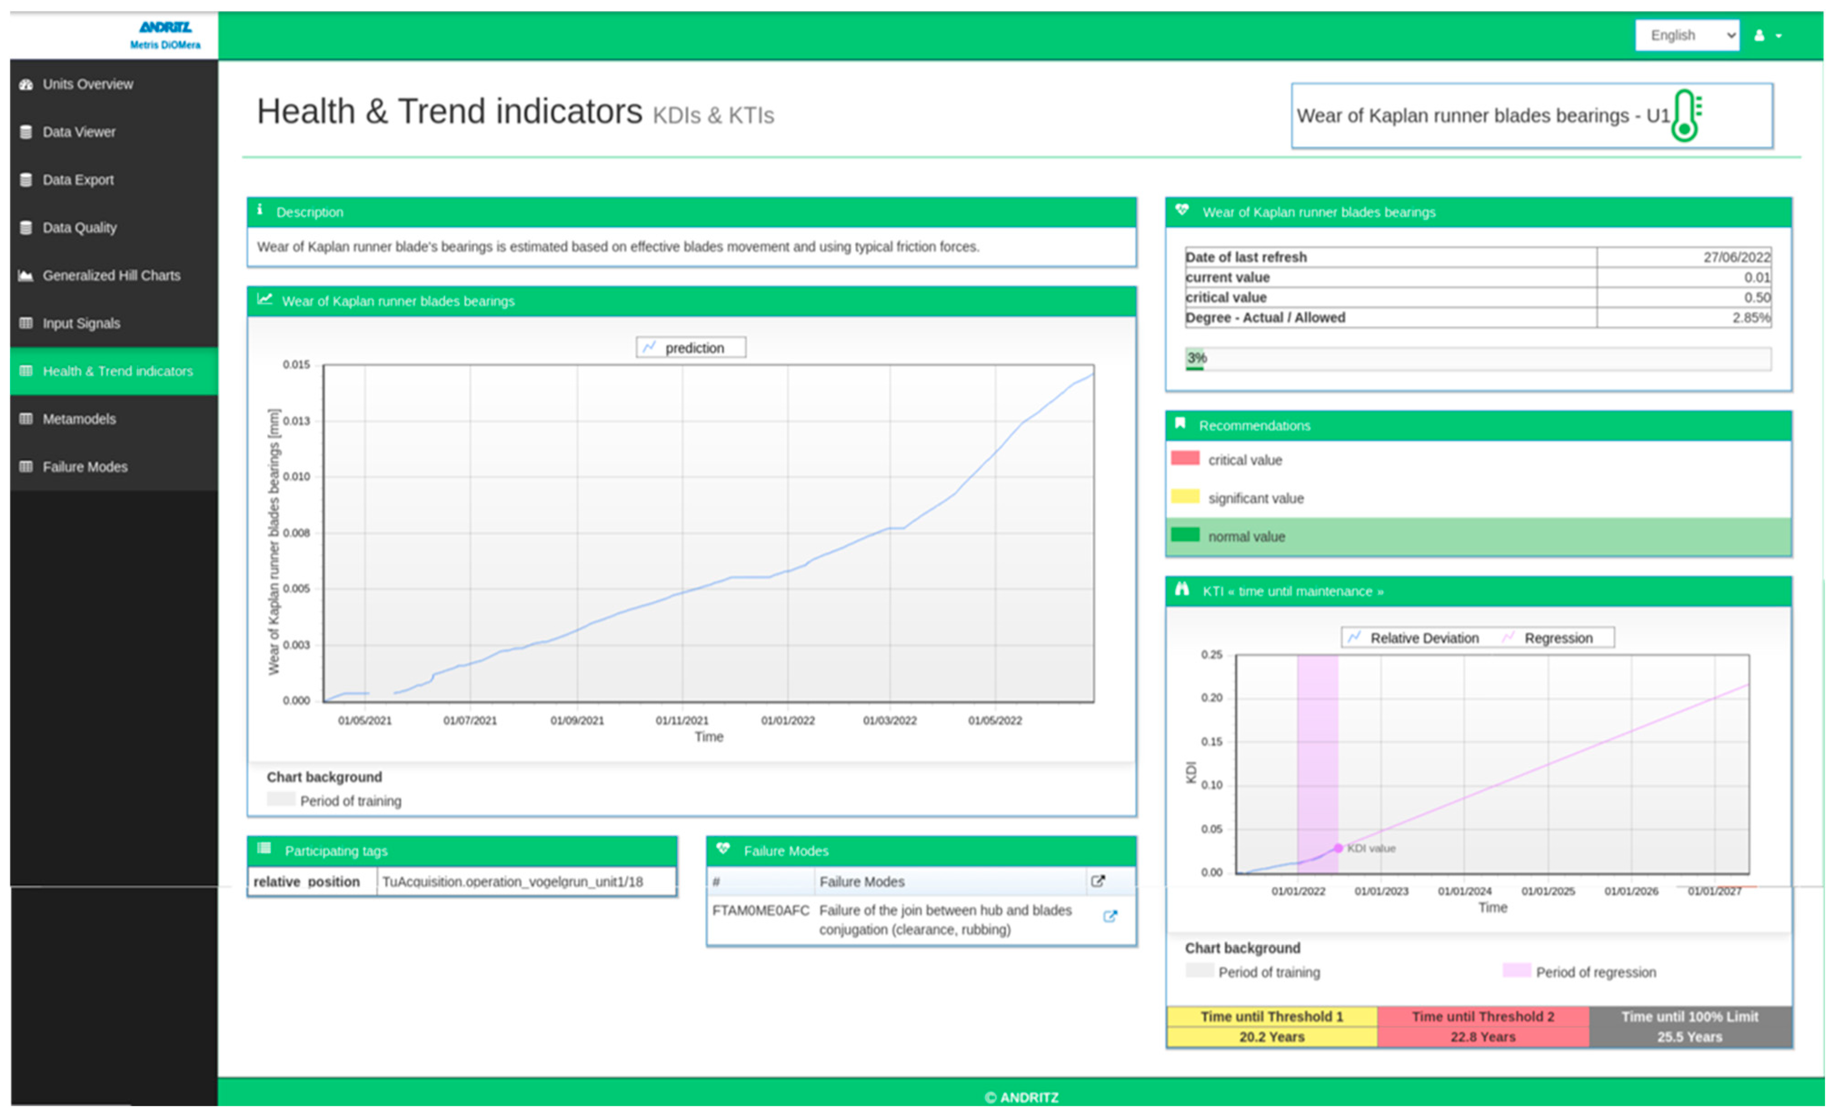Open external link icon for FTAM0ME0AFC row
Image resolution: width=1831 pixels, height=1114 pixels.
coord(1110,916)
